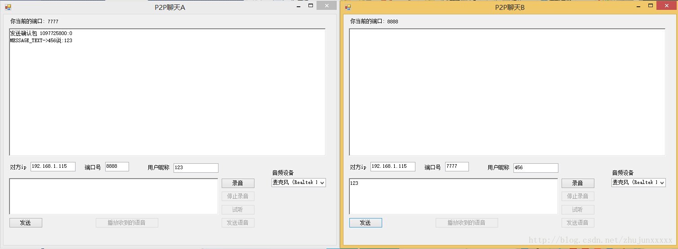Click 用户昵称 field containing 456

[536, 168]
